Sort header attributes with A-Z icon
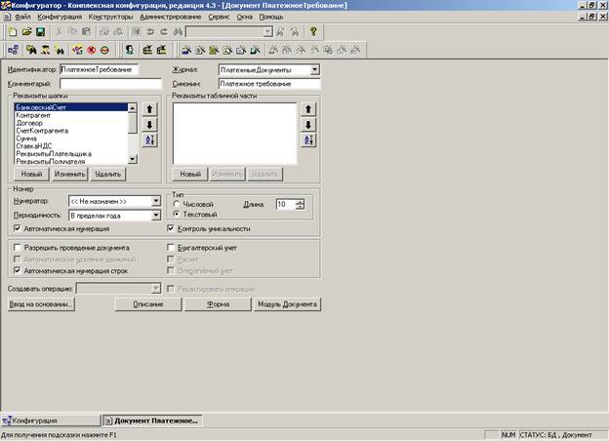Viewport: 609px width, 442px height. (149, 141)
